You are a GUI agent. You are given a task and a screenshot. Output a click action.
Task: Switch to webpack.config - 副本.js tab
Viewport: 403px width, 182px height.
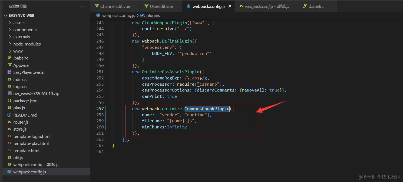267,6
